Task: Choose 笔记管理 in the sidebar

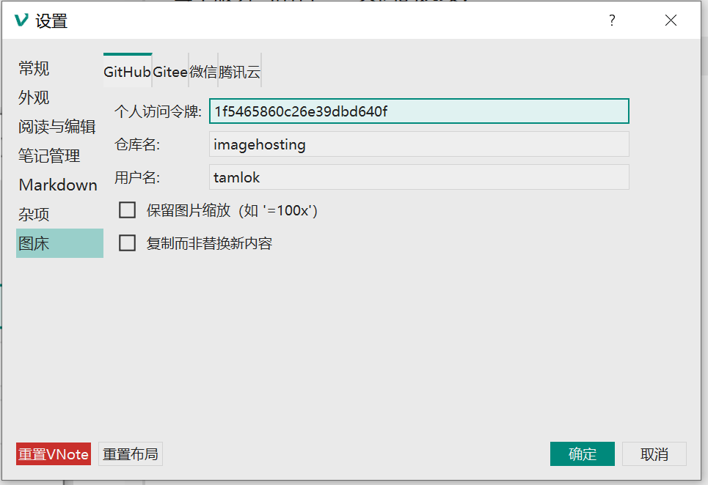Action: pos(59,155)
